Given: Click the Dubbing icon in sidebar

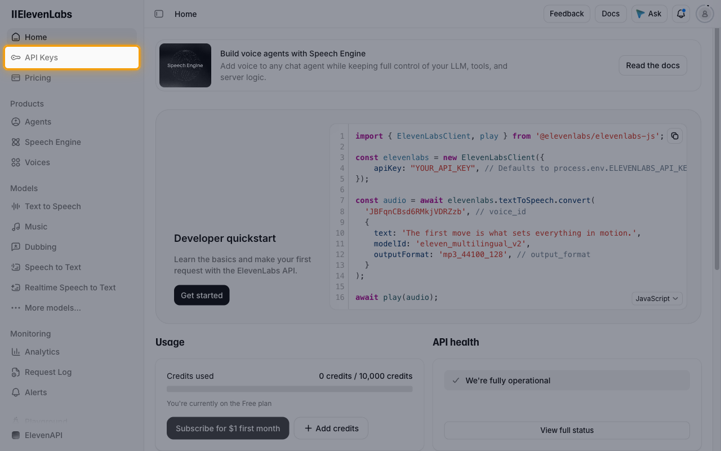Looking at the screenshot, I should 16,247.
